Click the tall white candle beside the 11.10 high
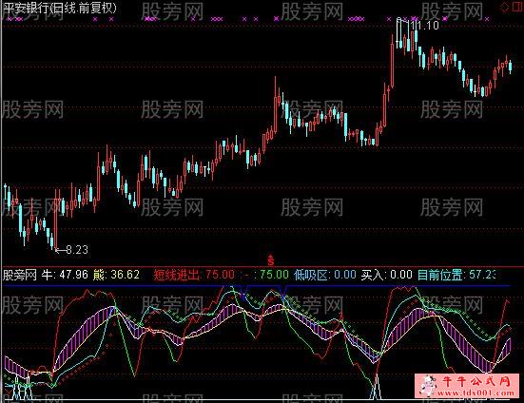The height and width of the screenshot is (403, 524). 399,32
